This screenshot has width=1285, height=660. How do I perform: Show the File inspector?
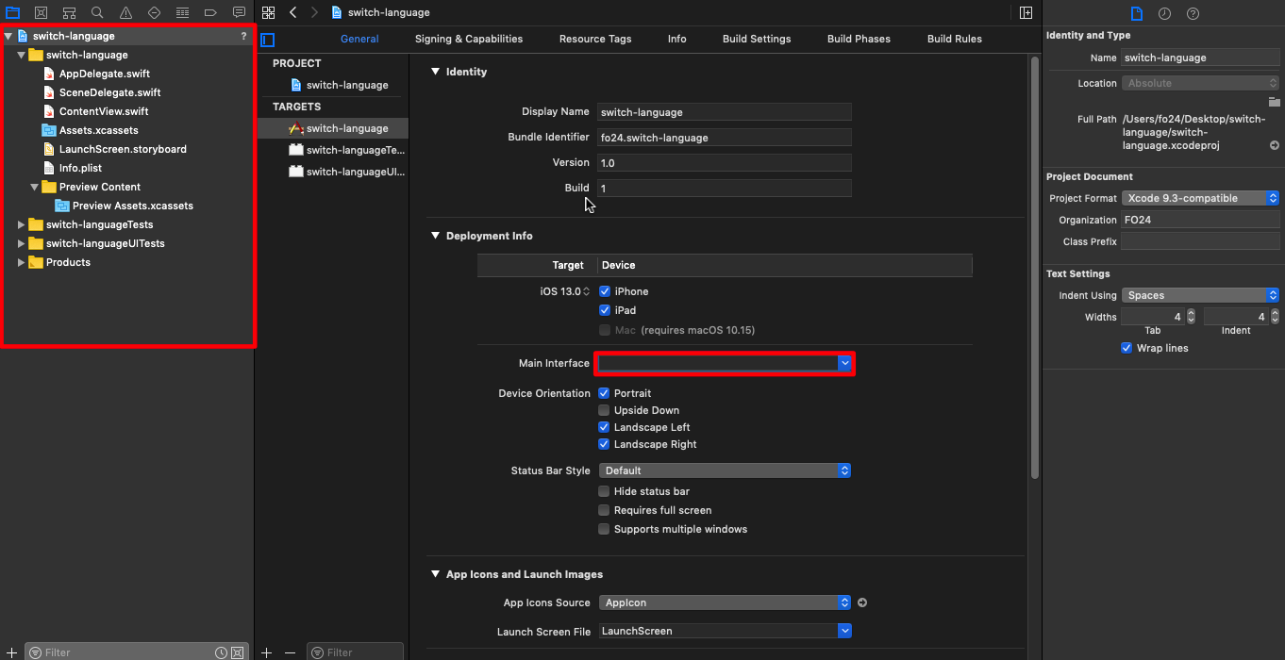pos(1137,13)
